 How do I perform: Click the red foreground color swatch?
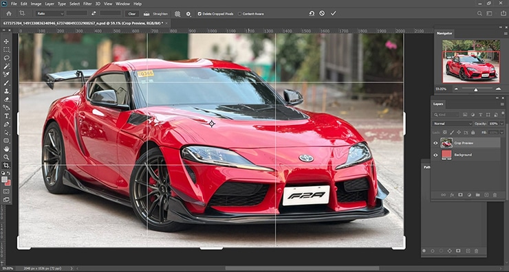pos(8,183)
